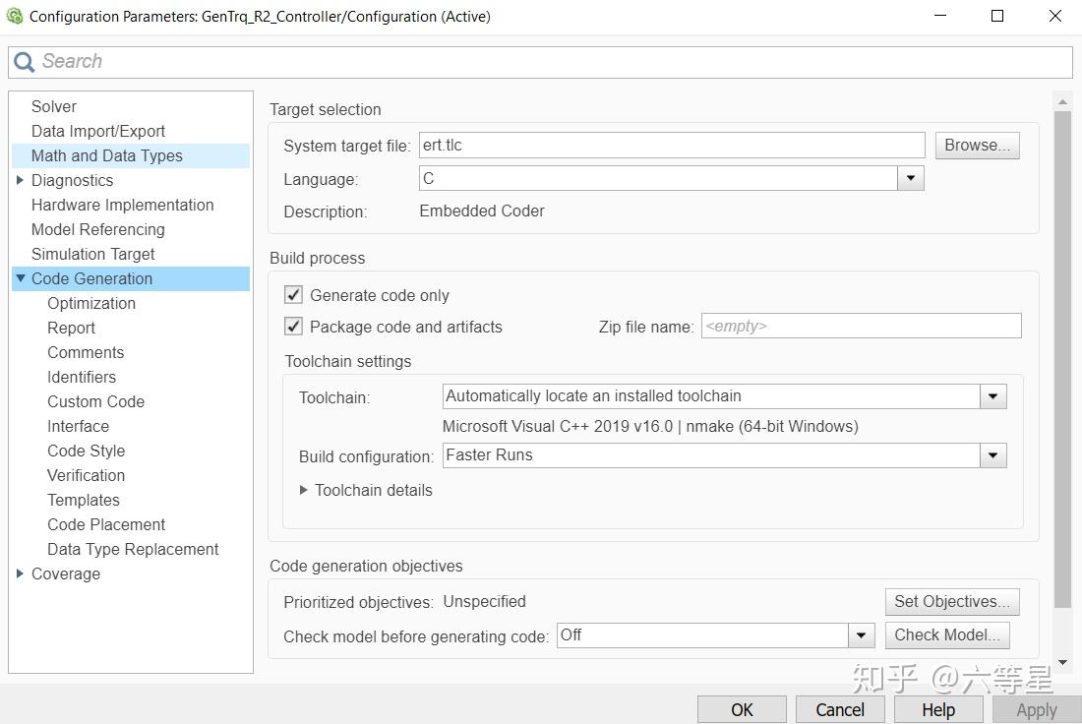Click the Check Model button

946,634
